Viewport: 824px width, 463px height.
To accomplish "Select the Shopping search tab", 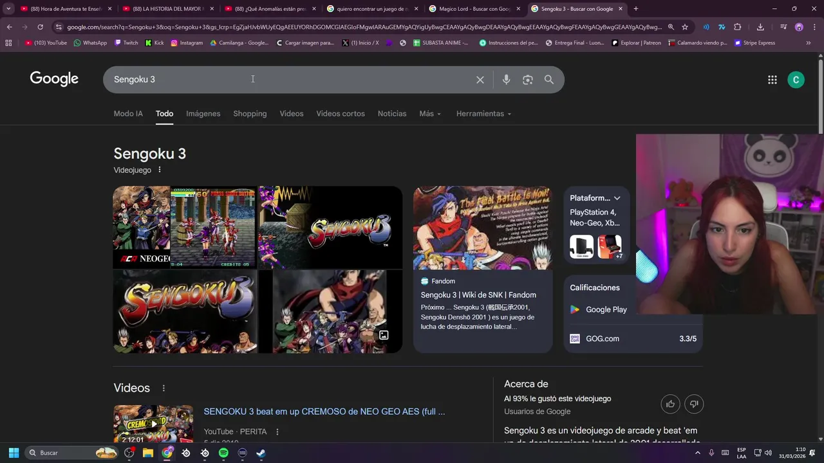I will tap(250, 114).
